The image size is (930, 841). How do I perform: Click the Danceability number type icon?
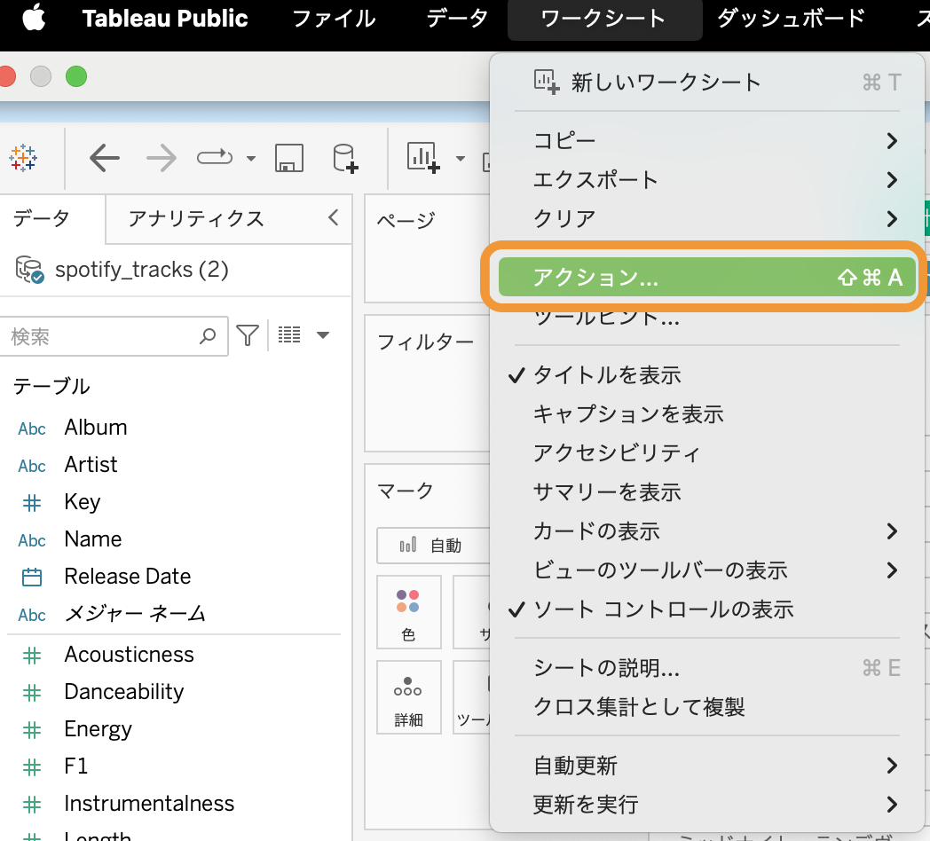click(32, 693)
